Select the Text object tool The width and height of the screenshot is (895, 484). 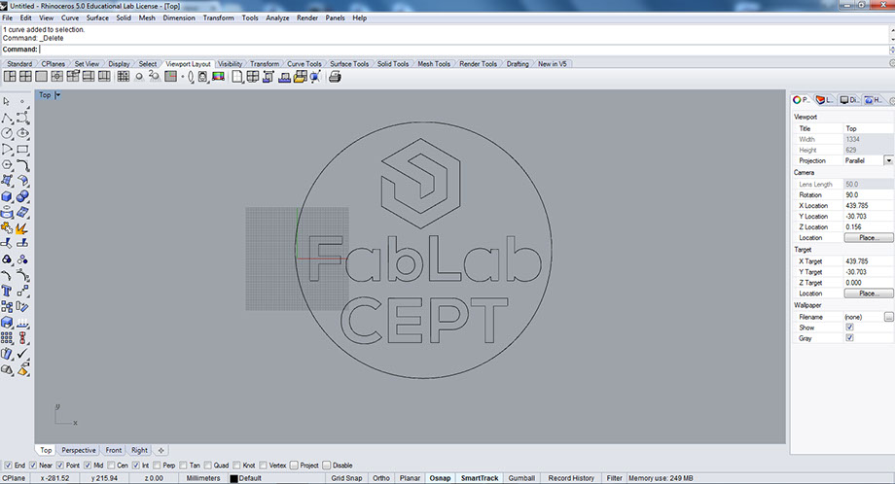tap(6, 292)
